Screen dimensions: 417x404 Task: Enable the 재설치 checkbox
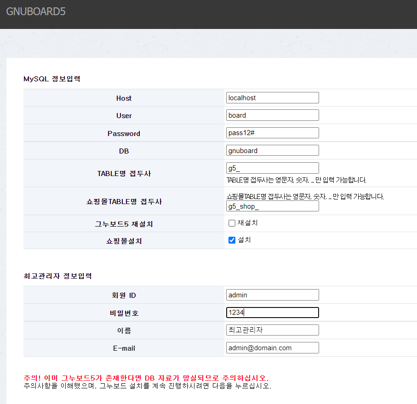point(232,223)
